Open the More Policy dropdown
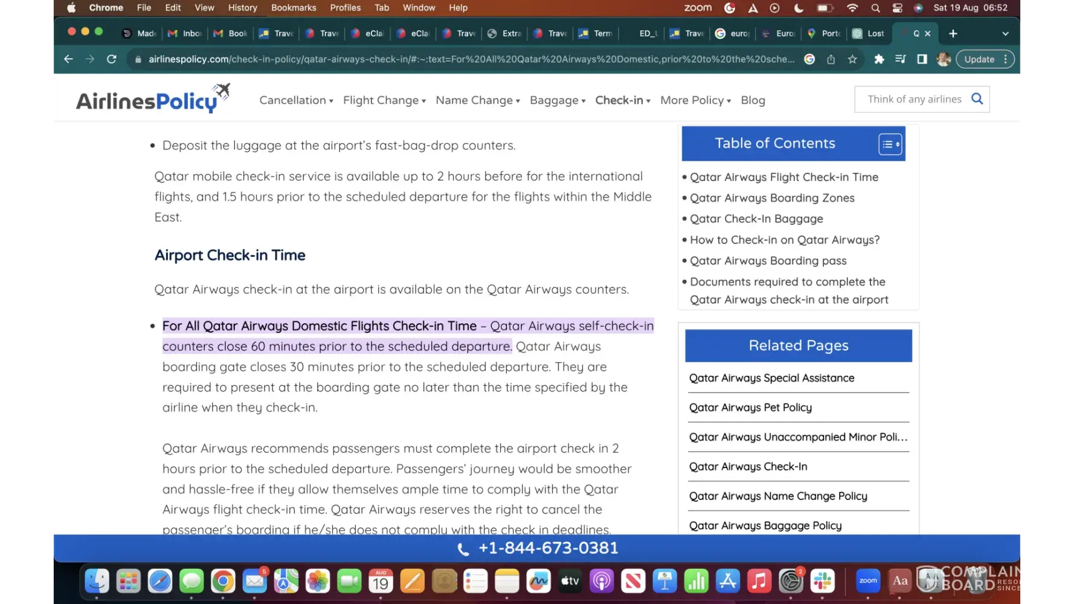 695,100
